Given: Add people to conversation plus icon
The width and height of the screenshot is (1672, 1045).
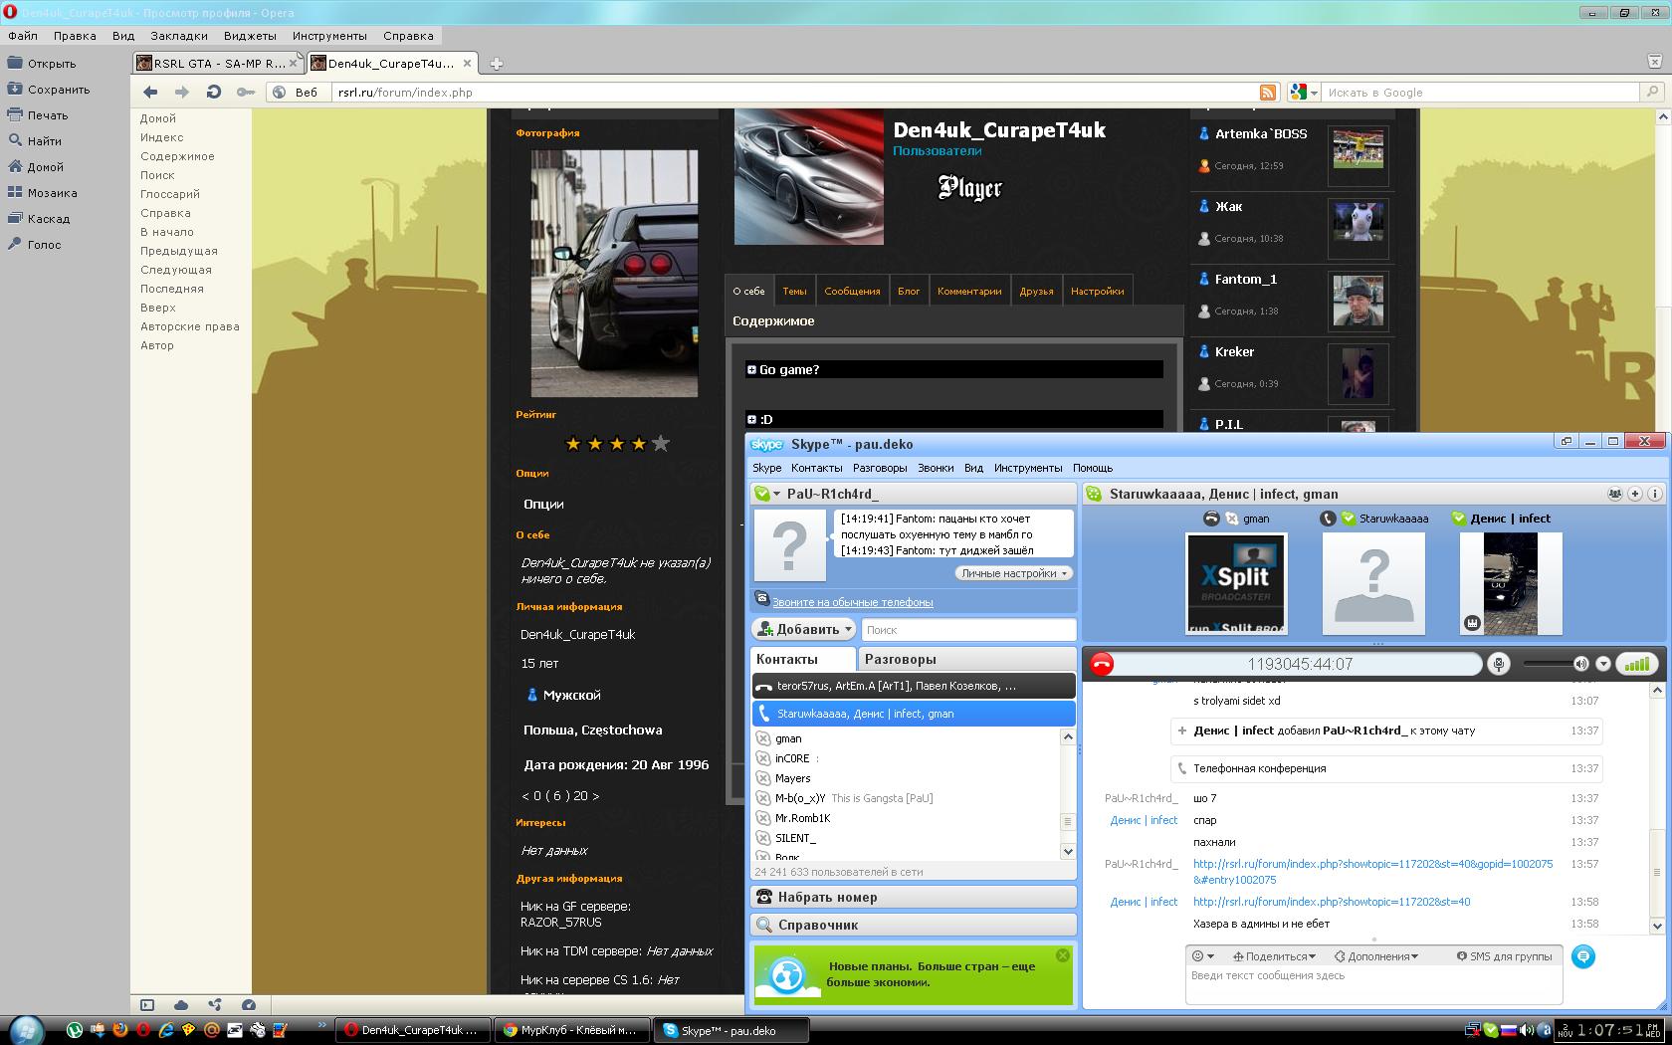Looking at the screenshot, I should 1634,494.
